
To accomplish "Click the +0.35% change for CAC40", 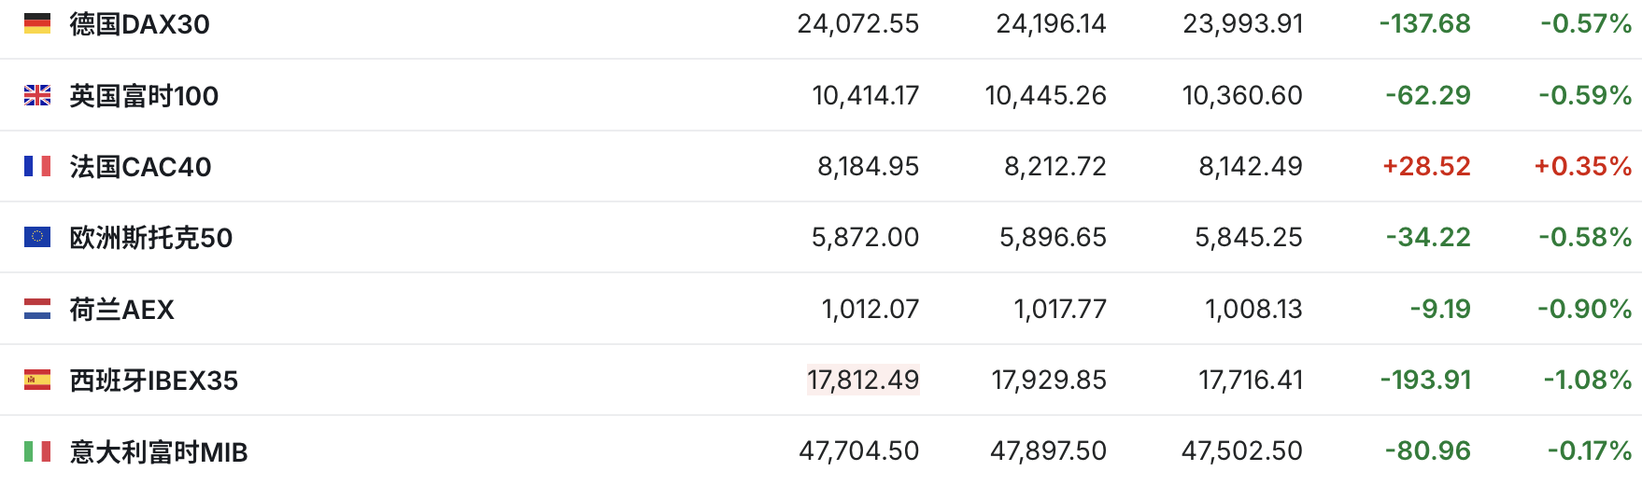I will (x=1582, y=166).
